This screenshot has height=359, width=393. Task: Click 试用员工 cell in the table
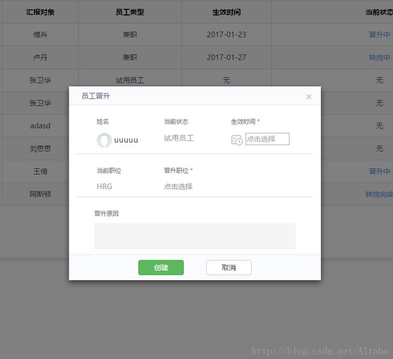point(130,80)
